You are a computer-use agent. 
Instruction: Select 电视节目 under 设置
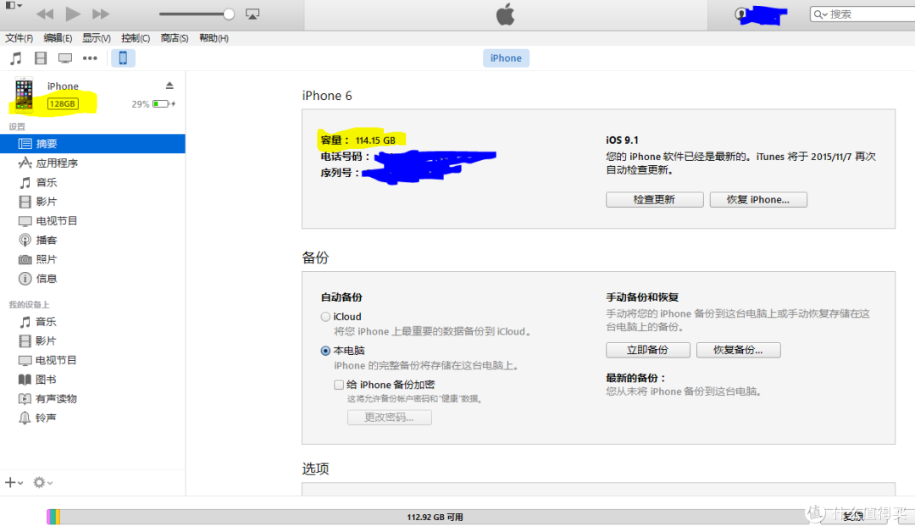pos(93,220)
